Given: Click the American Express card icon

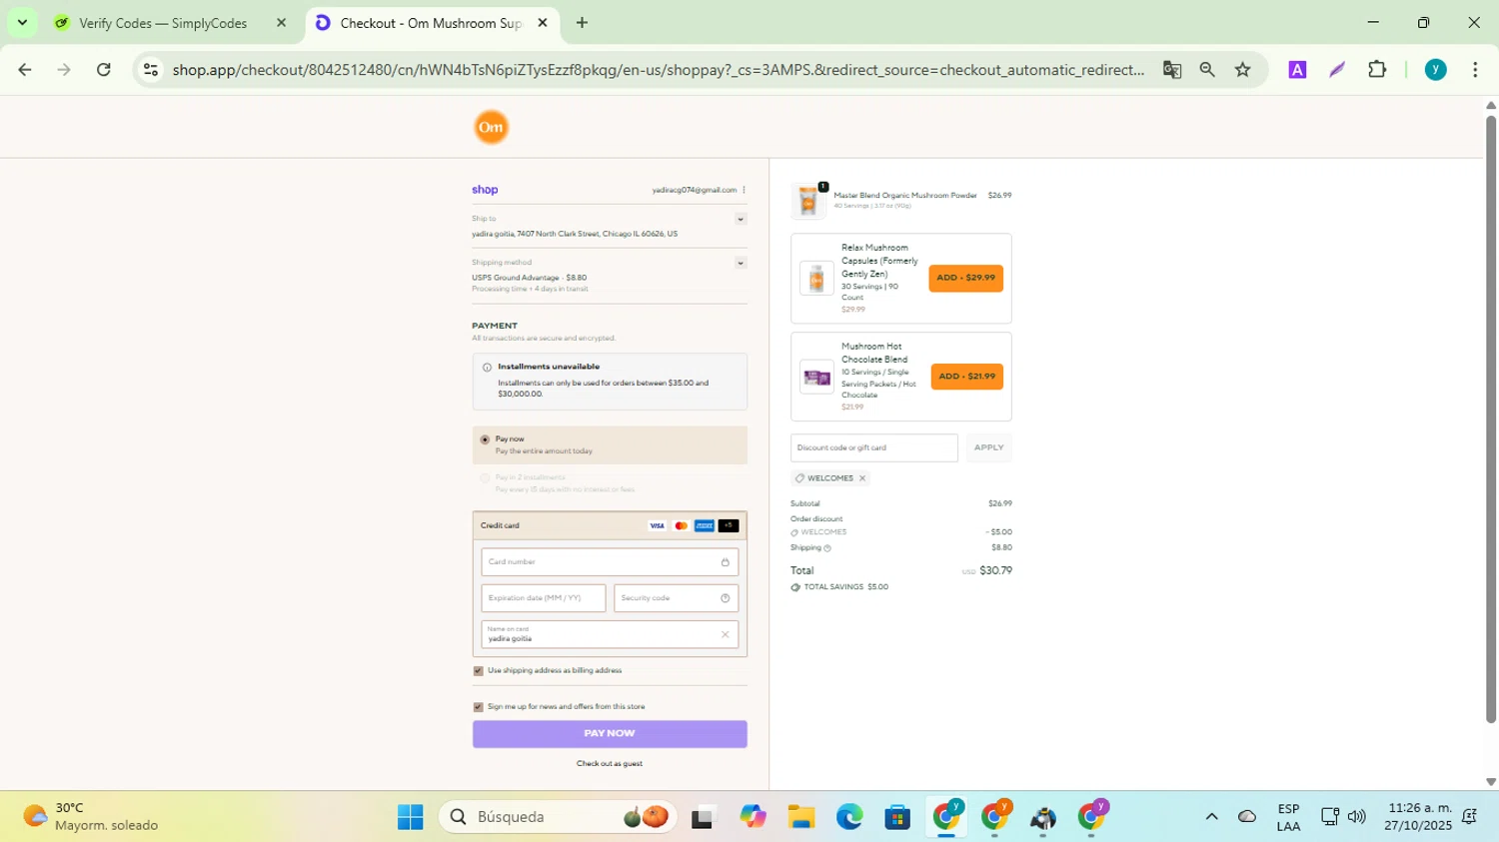Looking at the screenshot, I should click(x=705, y=525).
